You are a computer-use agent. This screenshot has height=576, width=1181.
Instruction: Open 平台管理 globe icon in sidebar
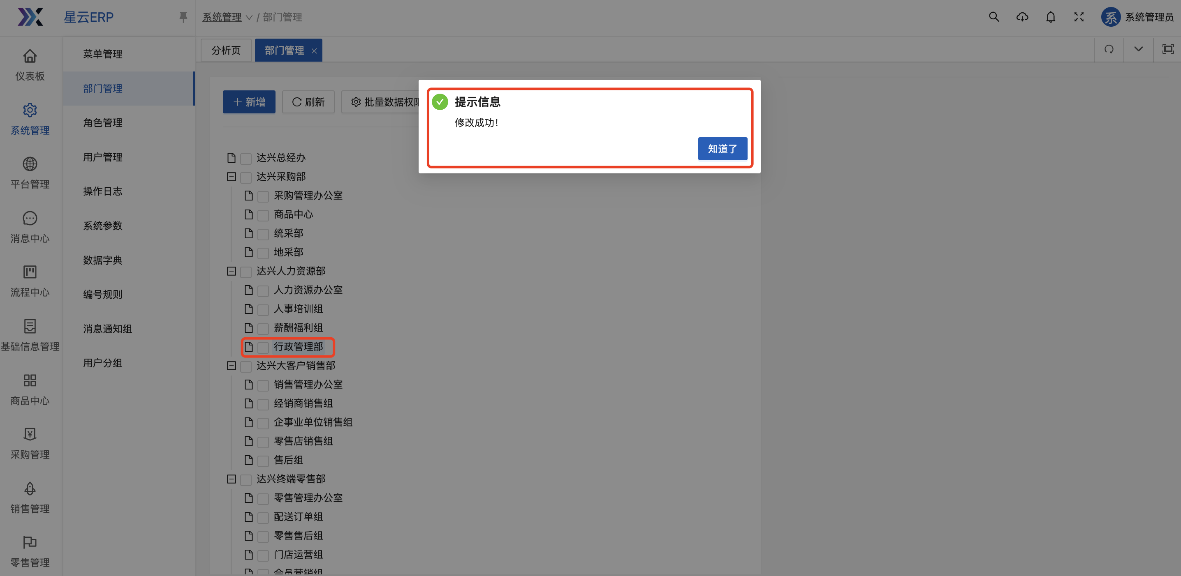point(30,164)
